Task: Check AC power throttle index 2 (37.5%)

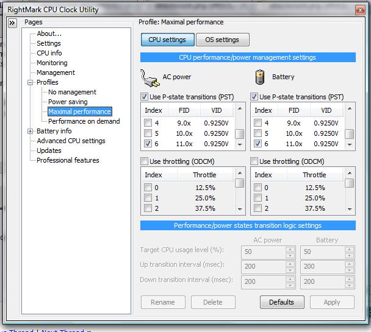Action: [148, 208]
